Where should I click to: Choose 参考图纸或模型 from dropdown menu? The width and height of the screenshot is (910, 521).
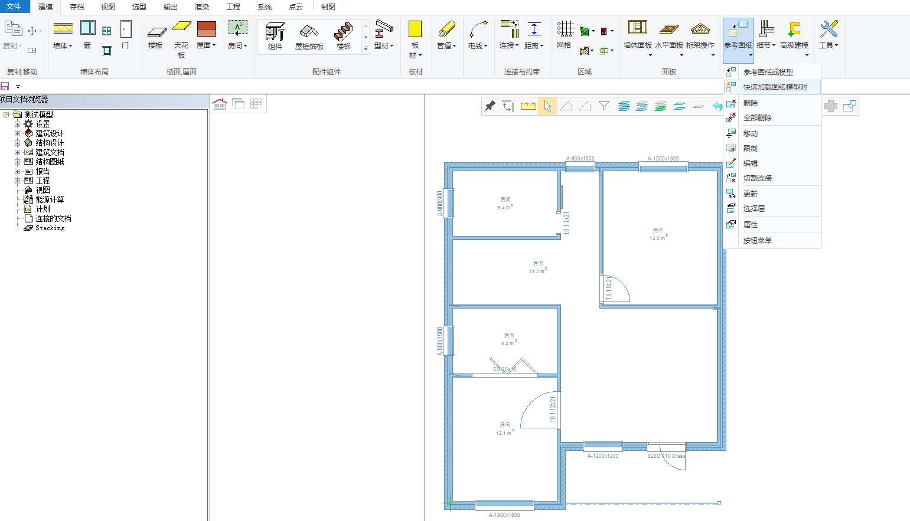click(772, 72)
